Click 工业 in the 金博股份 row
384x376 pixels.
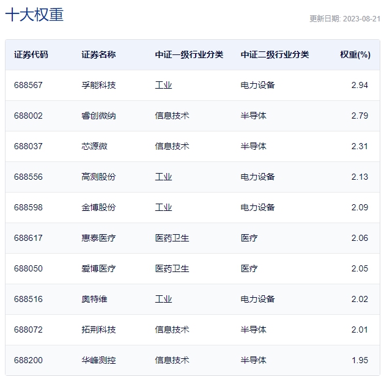click(163, 208)
